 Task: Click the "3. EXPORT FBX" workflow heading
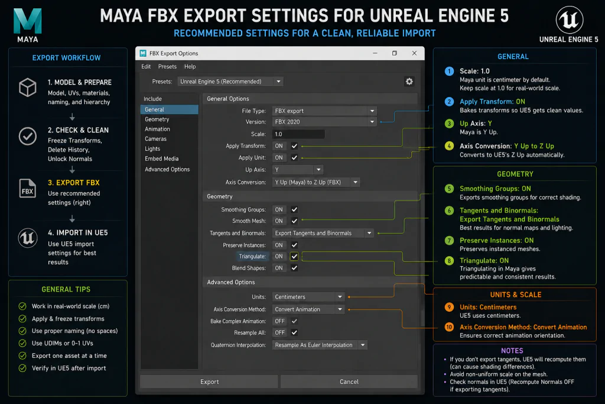(x=74, y=183)
